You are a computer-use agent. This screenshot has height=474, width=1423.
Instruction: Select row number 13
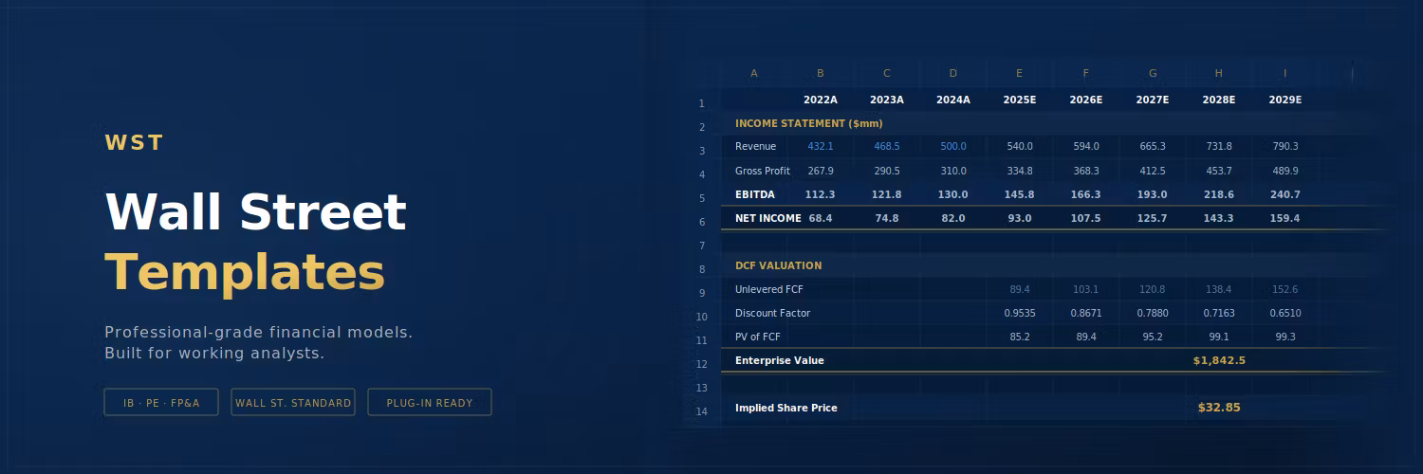pos(701,388)
